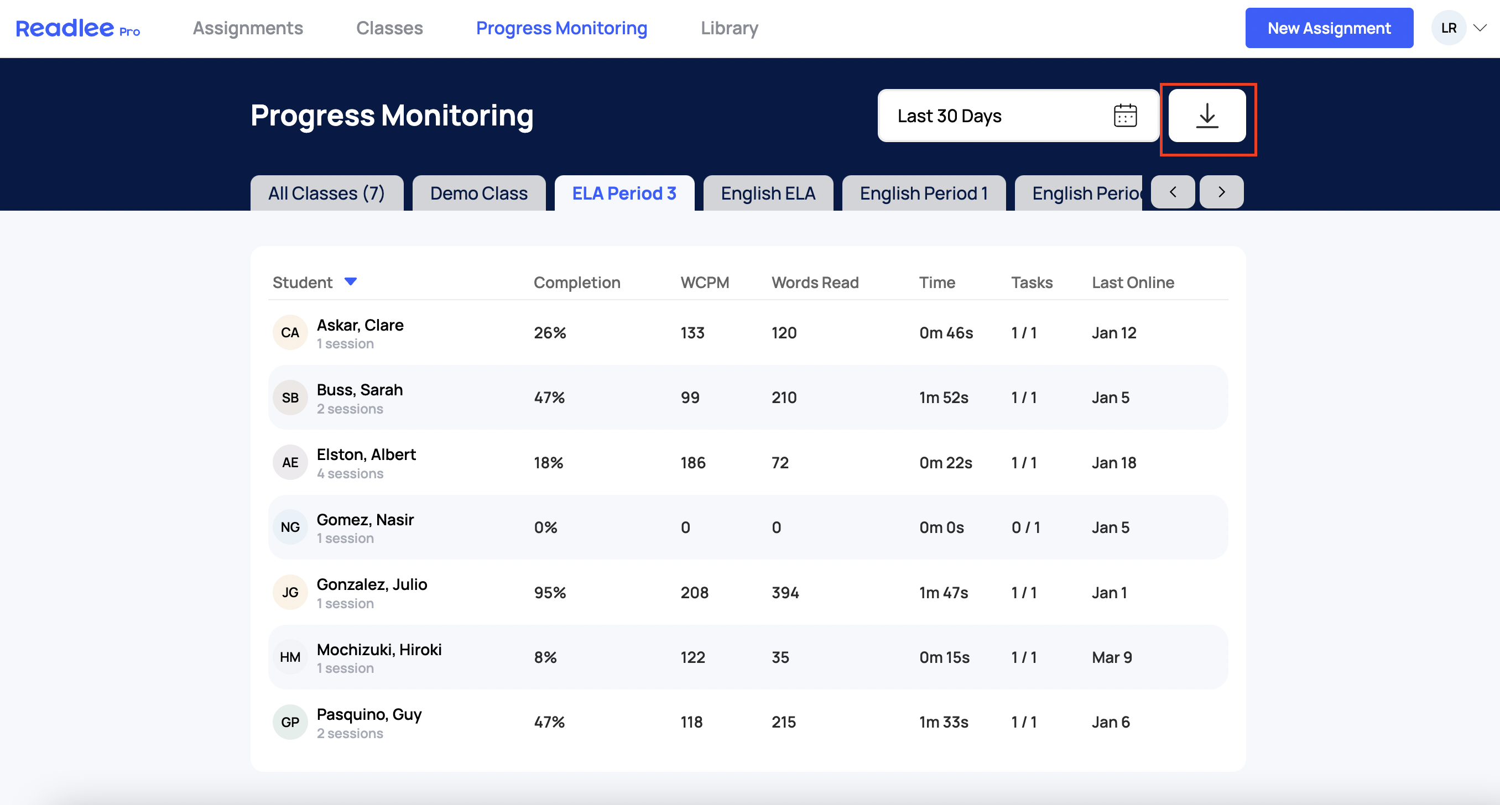Open student Elston, Albert
The height and width of the screenshot is (805, 1500).
[366, 454]
